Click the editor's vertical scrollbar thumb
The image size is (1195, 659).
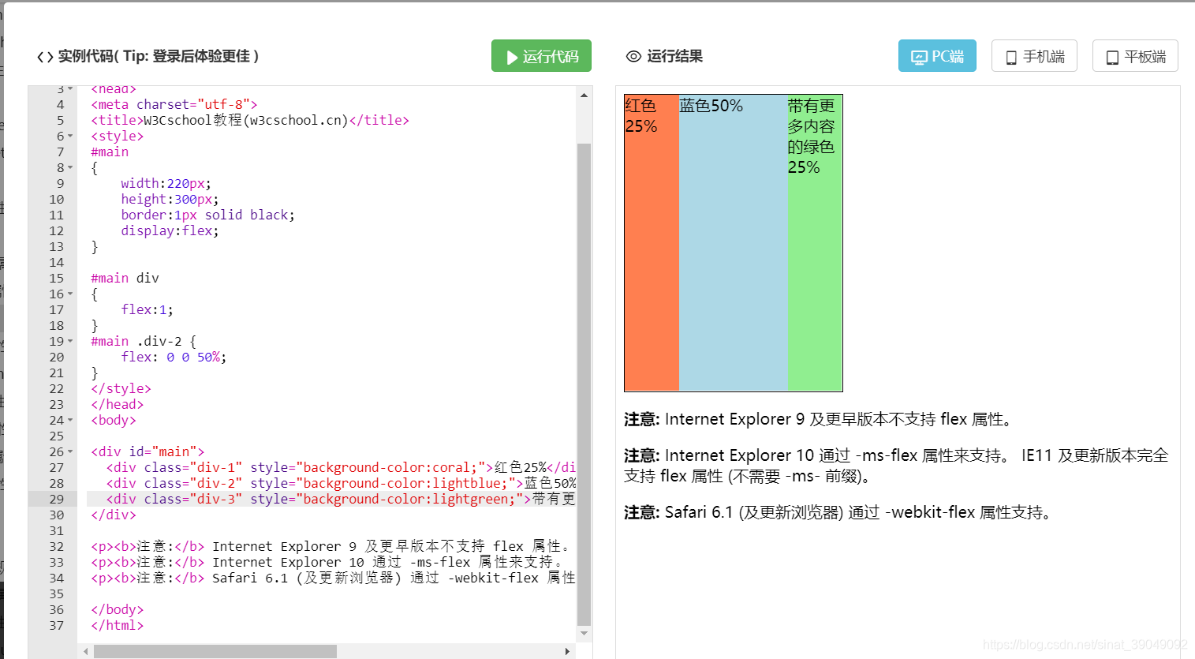[x=584, y=384]
